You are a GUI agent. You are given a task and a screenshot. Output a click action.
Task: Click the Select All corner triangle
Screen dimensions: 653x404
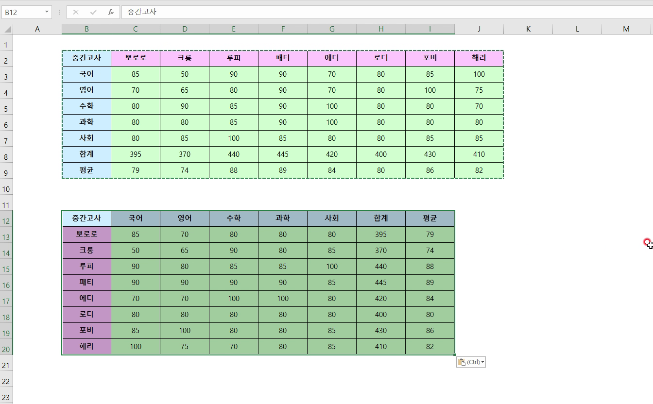tap(6, 29)
